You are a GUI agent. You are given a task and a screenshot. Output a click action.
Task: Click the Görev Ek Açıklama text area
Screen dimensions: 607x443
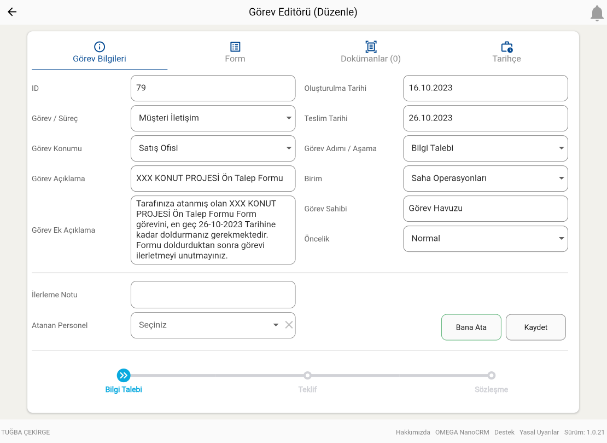pyautogui.click(x=213, y=230)
